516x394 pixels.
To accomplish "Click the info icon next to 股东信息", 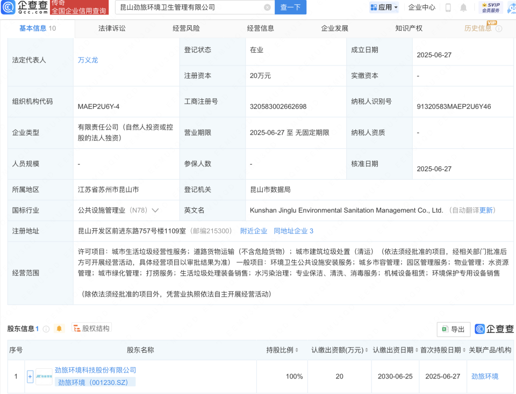I will point(46,329).
